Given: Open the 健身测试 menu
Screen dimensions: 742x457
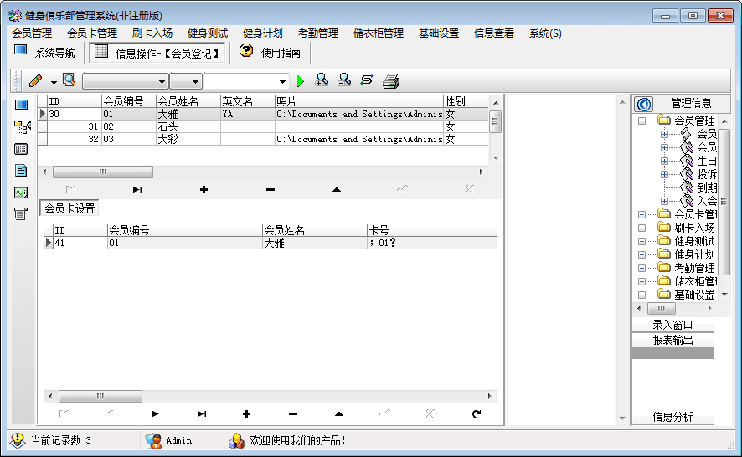Looking at the screenshot, I should point(208,33).
